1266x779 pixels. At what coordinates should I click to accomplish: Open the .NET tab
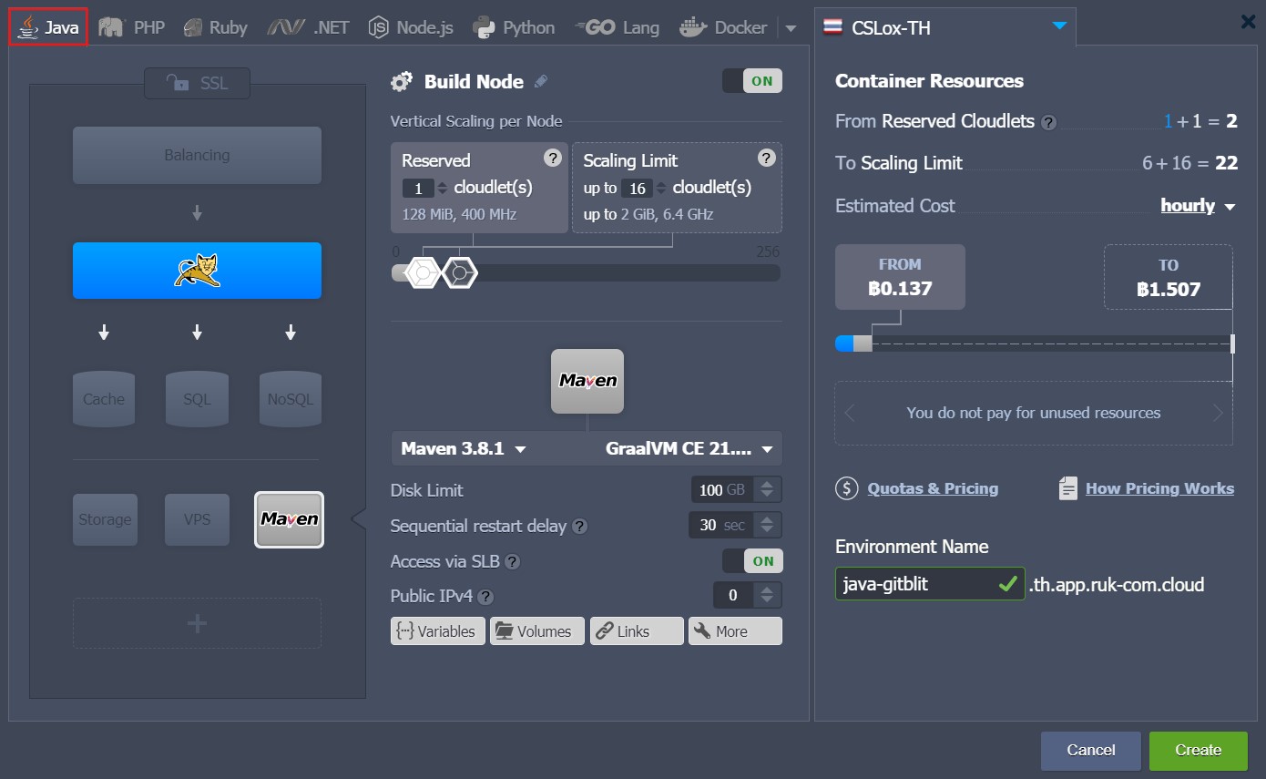[308, 27]
